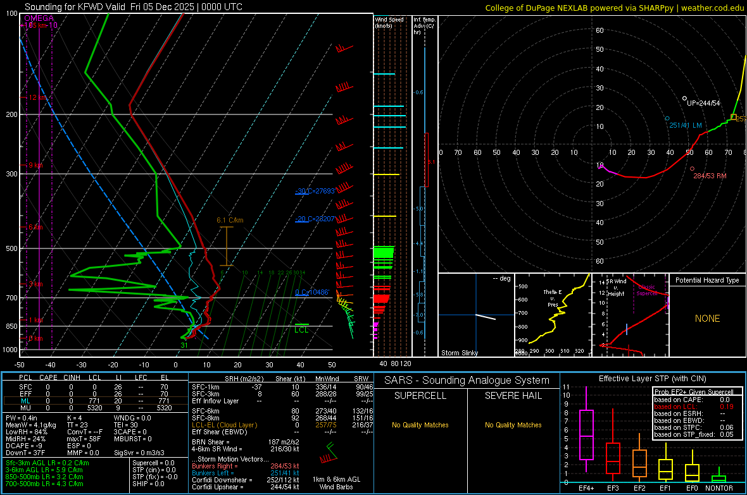Select the '284/53 RM' hodograph label
Image resolution: width=747 pixels, height=495 pixels.
click(710, 176)
